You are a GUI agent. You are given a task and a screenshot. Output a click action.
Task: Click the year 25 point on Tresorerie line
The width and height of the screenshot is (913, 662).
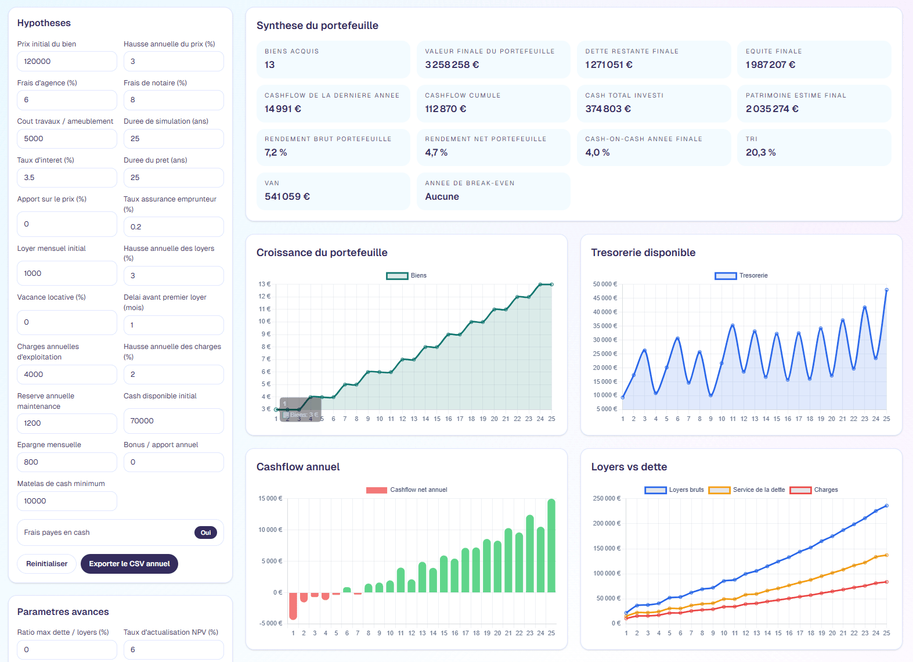click(x=886, y=290)
